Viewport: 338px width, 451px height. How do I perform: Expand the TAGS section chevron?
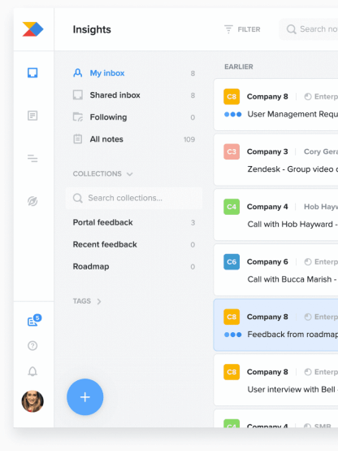click(99, 301)
